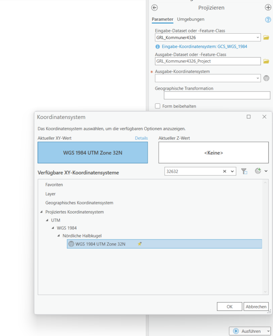Click scroll up arrow in coordinate list

tap(265, 183)
